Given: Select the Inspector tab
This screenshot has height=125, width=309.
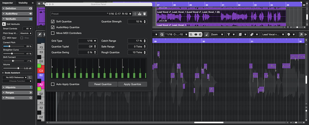Looking at the screenshot, I should coord(8,3).
